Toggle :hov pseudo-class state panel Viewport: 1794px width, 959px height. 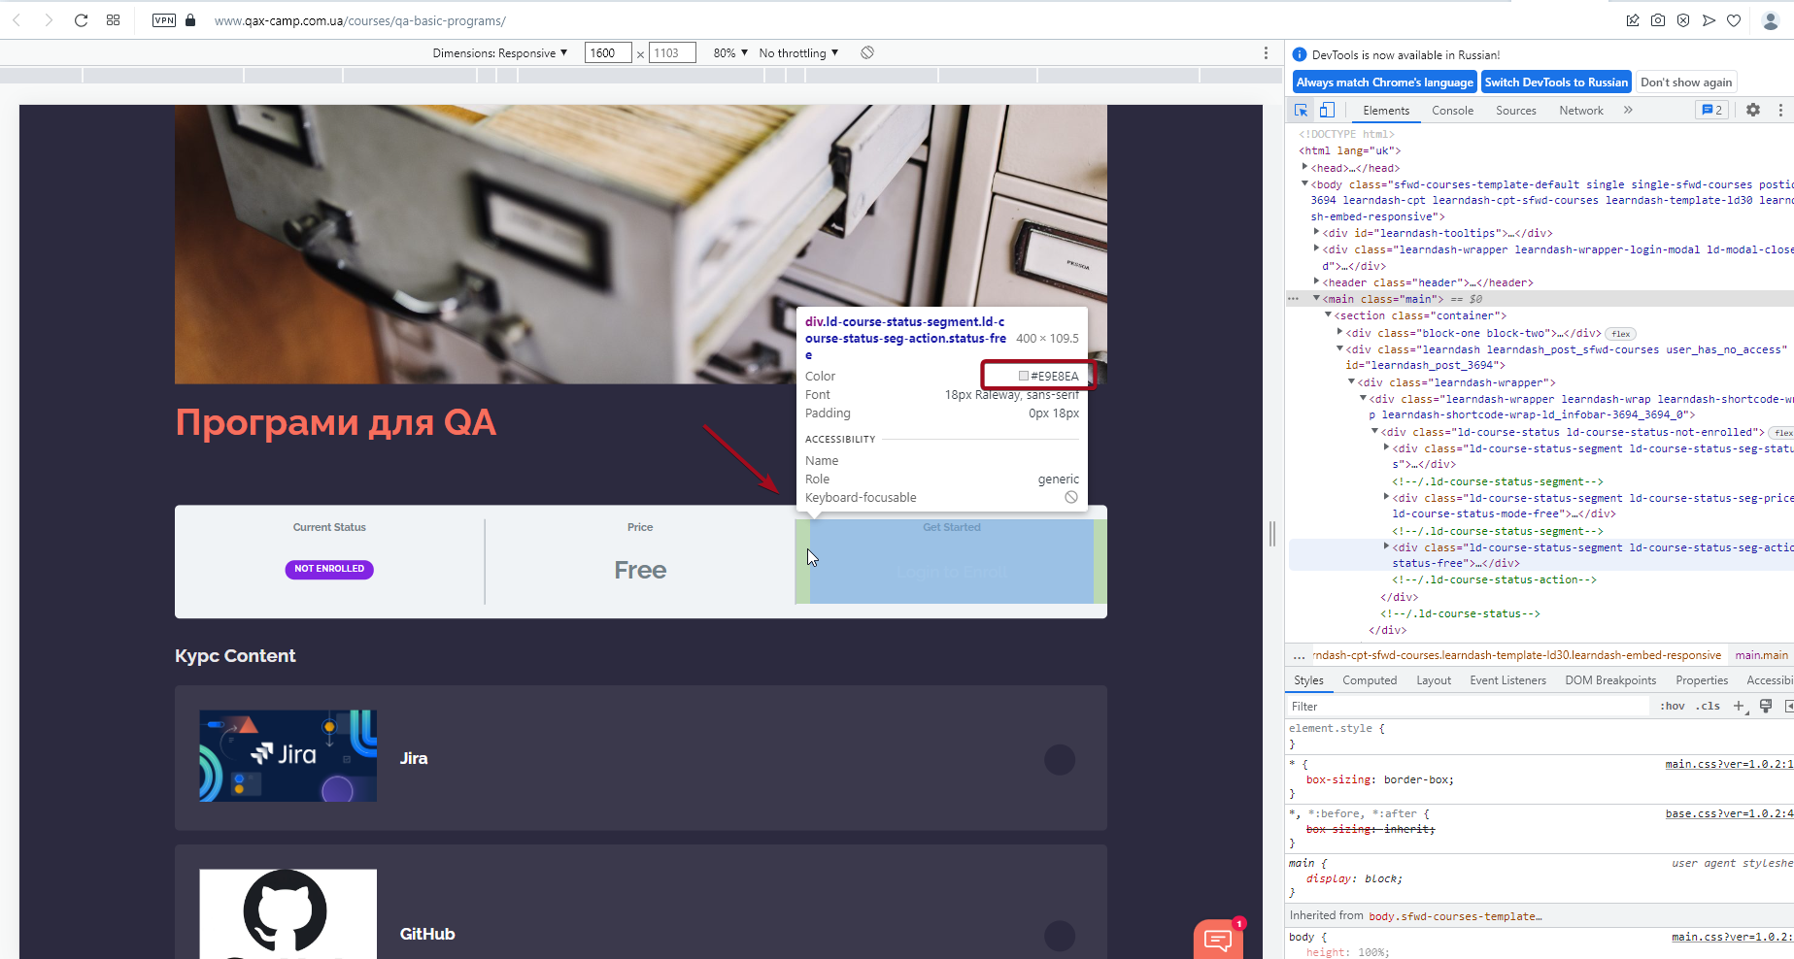click(x=1672, y=706)
